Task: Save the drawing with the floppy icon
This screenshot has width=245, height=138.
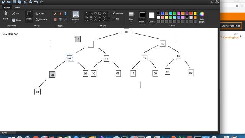Action: pyautogui.click(x=14, y=2)
